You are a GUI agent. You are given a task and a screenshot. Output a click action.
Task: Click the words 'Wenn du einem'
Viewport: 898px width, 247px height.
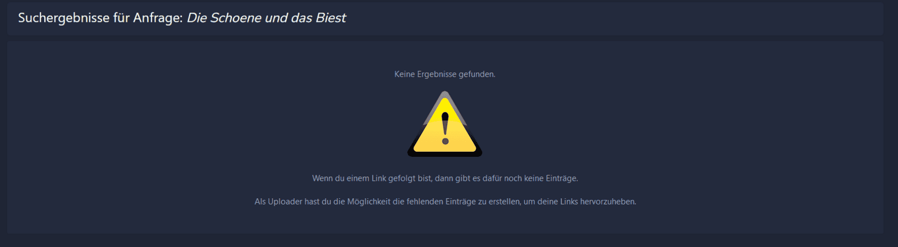(341, 178)
